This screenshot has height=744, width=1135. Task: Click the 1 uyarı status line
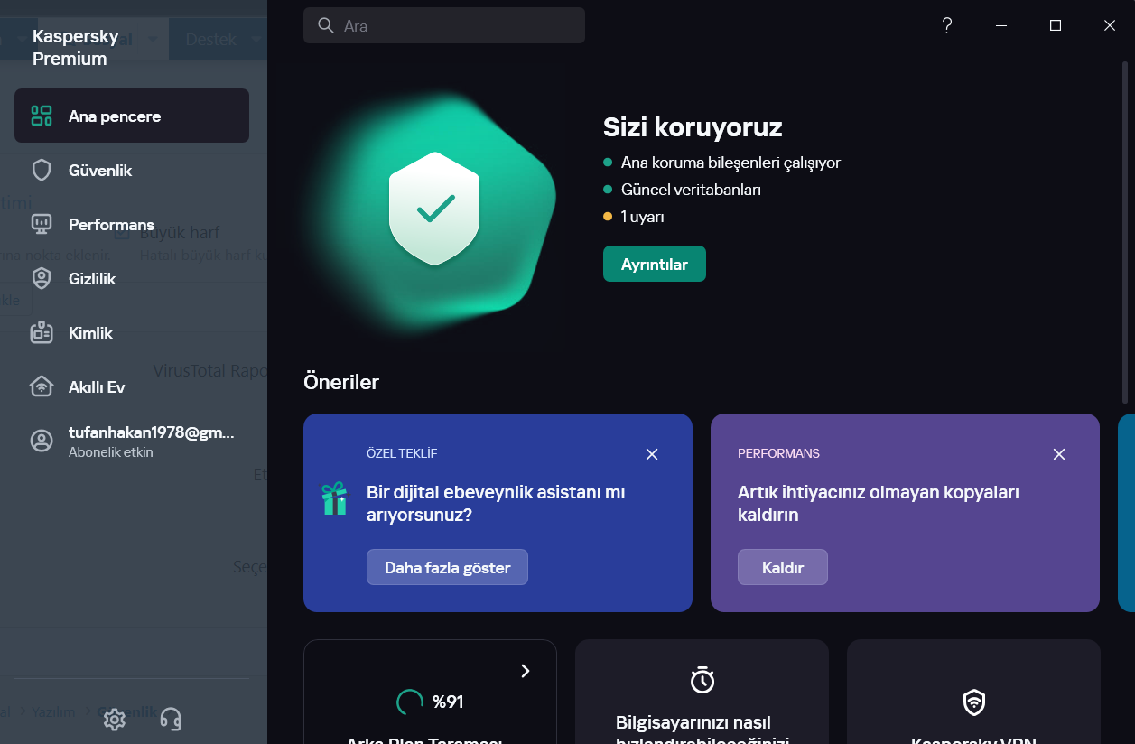tap(634, 217)
